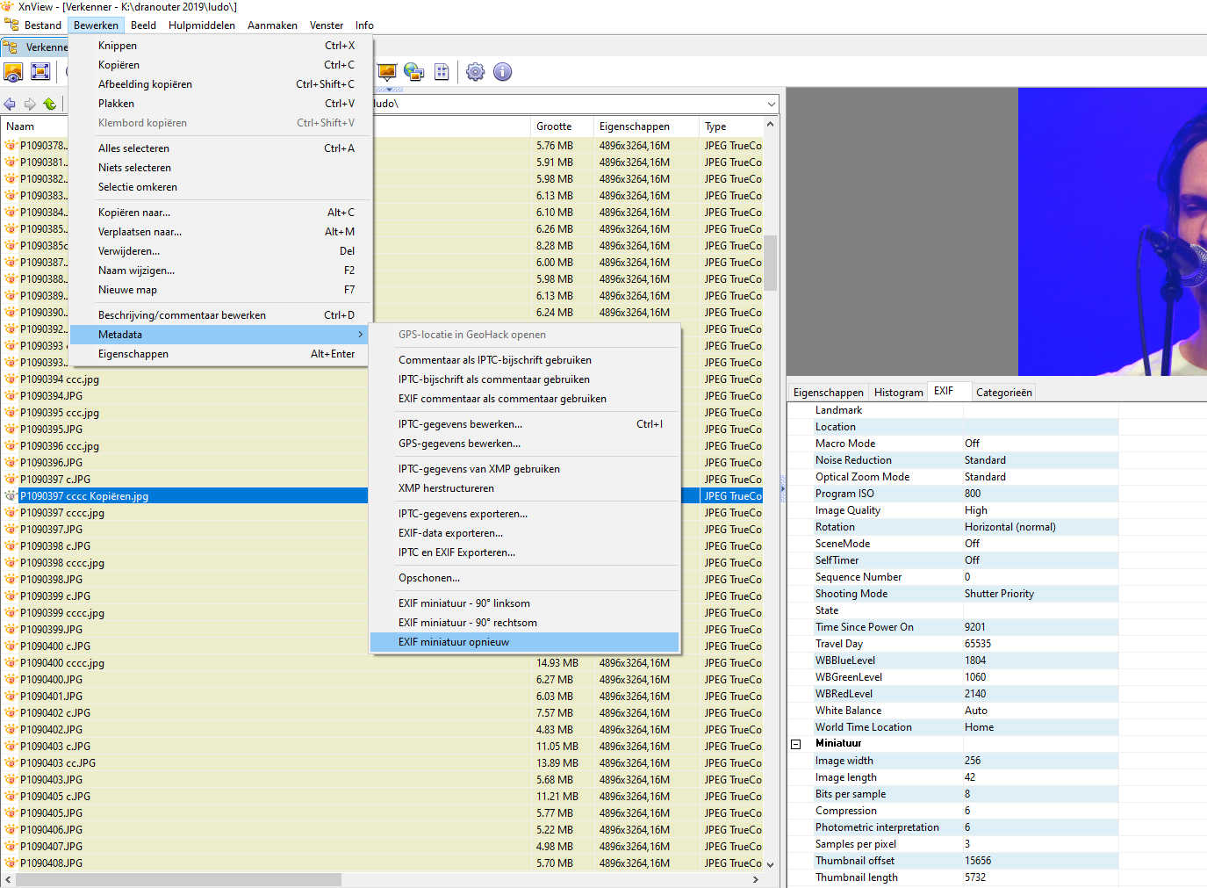The image size is (1207, 888).
Task: Select file P1090408.JPG in the list
Action: [x=51, y=863]
